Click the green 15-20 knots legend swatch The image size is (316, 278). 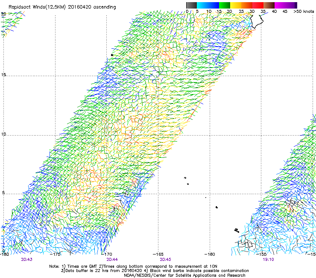point(225,5)
